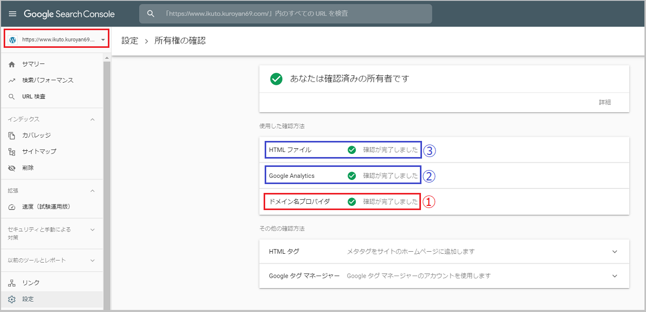The image size is (646, 312).
Task: Click あなたは確認済みの所有者です heading
Action: click(350, 79)
